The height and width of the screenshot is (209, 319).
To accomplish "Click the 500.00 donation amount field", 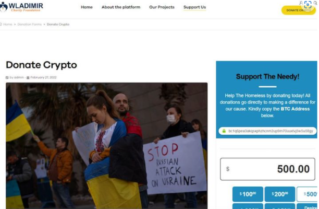I will (267, 169).
